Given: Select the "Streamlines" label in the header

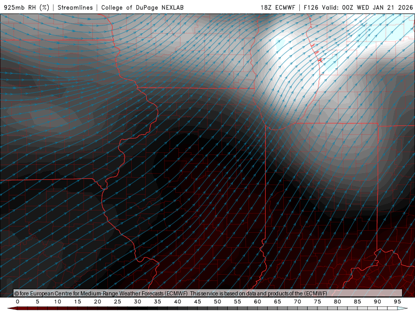Looking at the screenshot, I should tap(75, 7).
